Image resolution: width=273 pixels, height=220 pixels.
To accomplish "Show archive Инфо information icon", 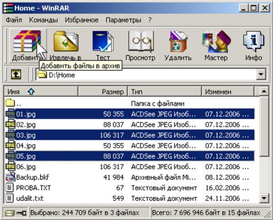I will coord(253,41).
